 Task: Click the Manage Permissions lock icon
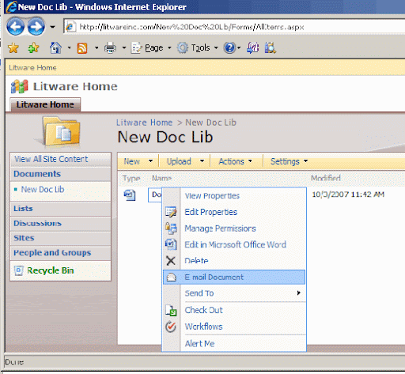click(171, 229)
